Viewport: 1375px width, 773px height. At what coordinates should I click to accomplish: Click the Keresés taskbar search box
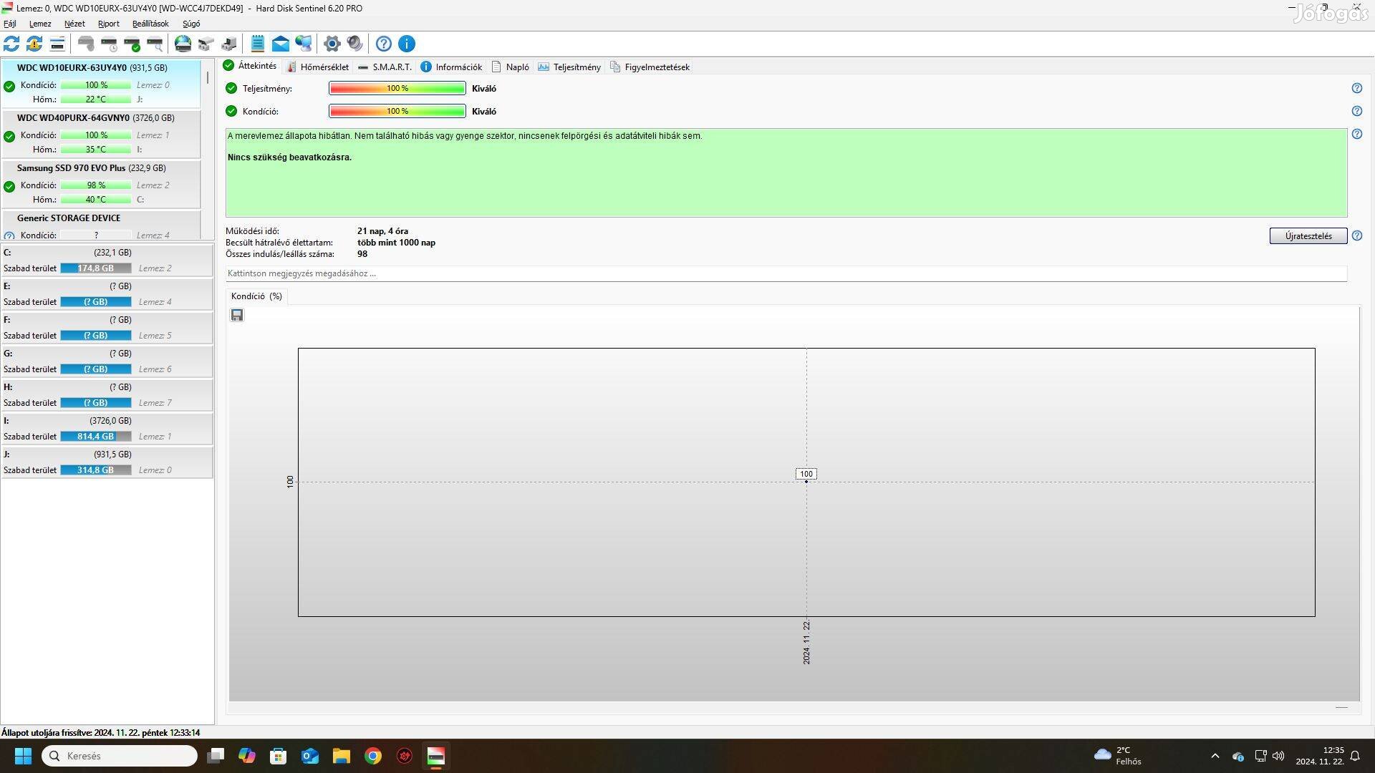tap(120, 756)
